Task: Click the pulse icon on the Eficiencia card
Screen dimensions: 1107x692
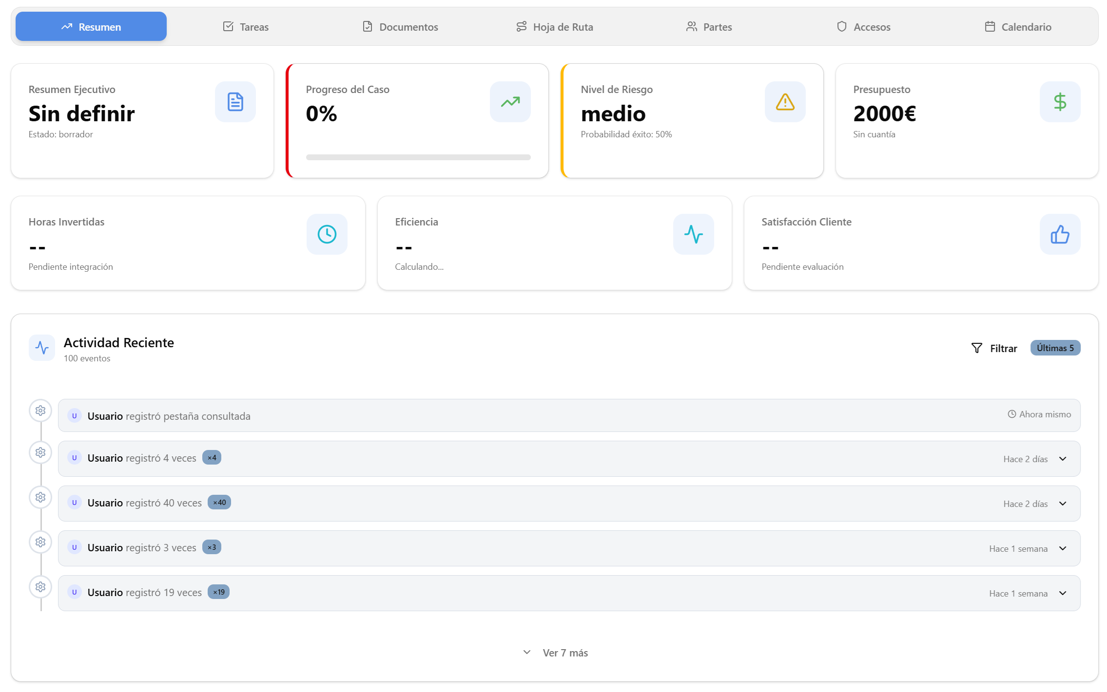Action: 693,234
